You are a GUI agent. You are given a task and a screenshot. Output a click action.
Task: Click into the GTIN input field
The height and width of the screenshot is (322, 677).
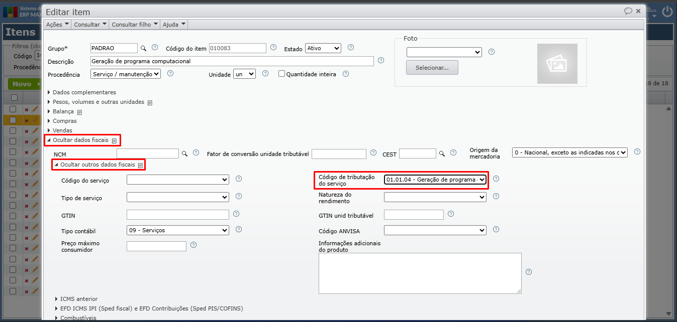click(x=178, y=215)
